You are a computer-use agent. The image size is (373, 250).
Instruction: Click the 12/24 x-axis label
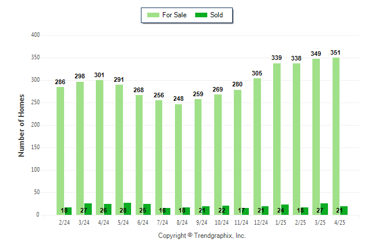(x=261, y=222)
